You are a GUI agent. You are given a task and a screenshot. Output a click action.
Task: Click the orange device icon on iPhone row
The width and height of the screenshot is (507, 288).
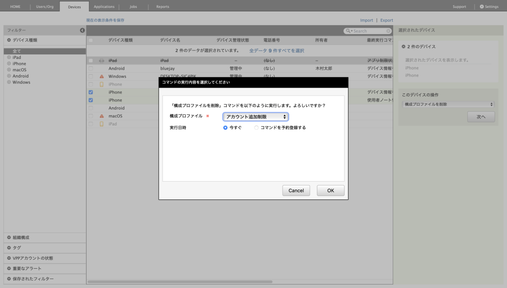pos(101,85)
